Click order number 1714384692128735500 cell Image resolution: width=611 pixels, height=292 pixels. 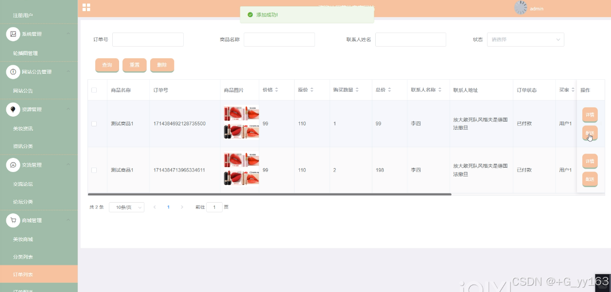[179, 124]
